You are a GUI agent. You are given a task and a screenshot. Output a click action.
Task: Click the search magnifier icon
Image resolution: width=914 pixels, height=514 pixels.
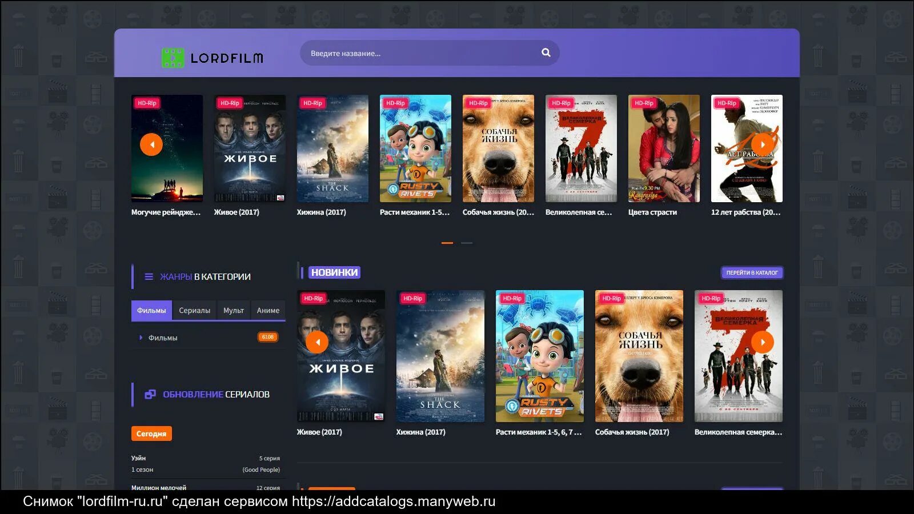tap(546, 53)
